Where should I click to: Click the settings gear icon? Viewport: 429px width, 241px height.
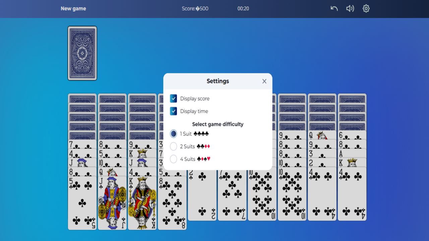(x=366, y=8)
